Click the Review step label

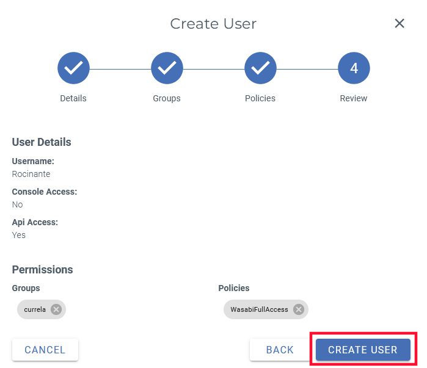pos(354,98)
